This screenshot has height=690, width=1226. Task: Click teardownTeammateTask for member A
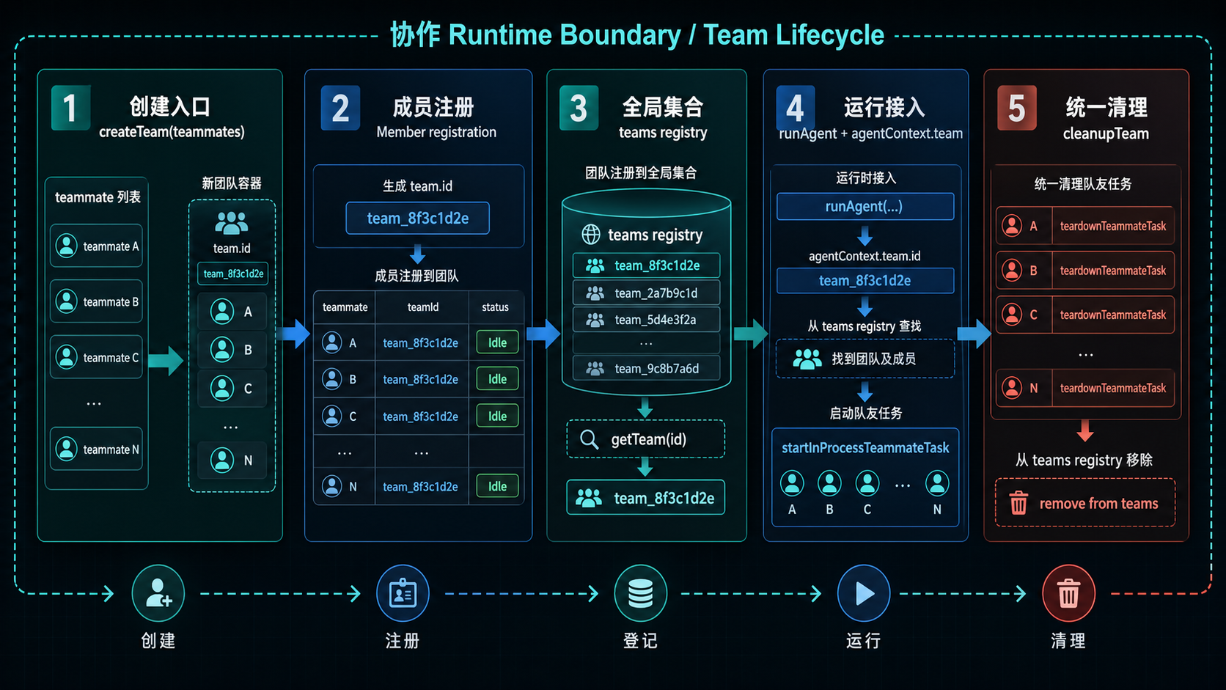click(x=1112, y=226)
